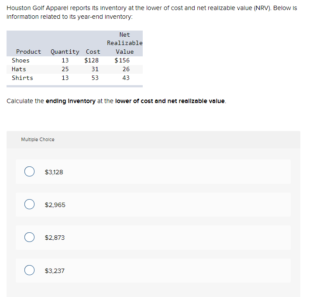The height and width of the screenshot is (297, 330).
Task: Select the radio button for $3,128
Action: pos(30,172)
